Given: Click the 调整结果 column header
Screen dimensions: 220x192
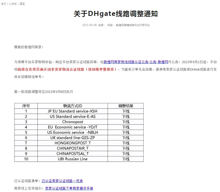Looking at the screenshot, I should [x=126, y=106].
